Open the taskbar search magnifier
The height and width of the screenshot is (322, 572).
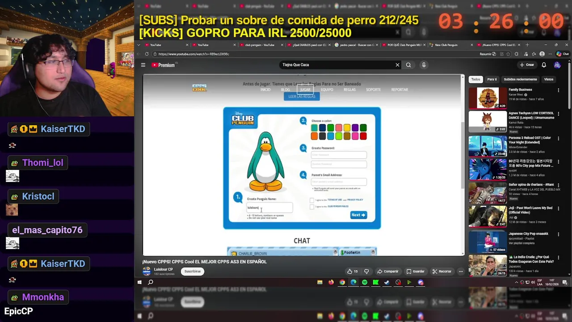(151, 282)
